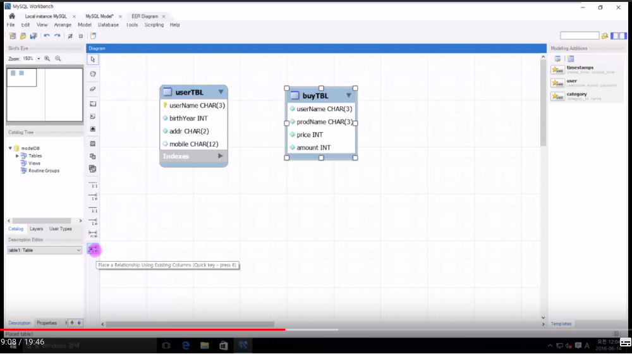Select the Eraser tool

93,88
